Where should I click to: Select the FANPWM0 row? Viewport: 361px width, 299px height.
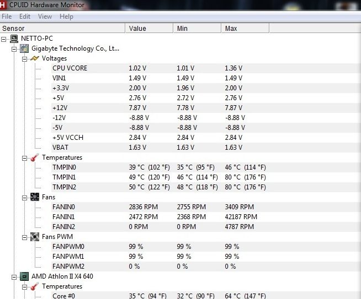tap(206, 246)
